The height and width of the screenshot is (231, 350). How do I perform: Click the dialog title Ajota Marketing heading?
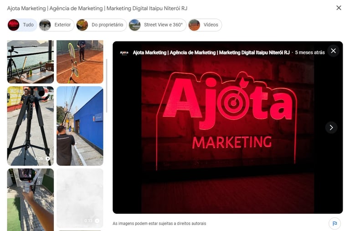[x=97, y=8]
